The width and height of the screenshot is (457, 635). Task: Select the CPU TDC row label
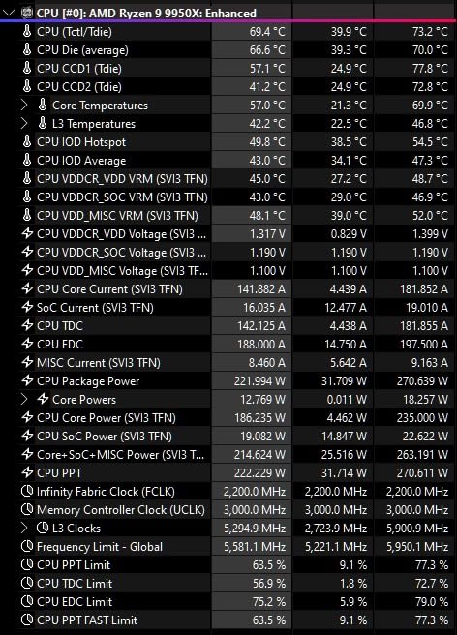coord(60,326)
